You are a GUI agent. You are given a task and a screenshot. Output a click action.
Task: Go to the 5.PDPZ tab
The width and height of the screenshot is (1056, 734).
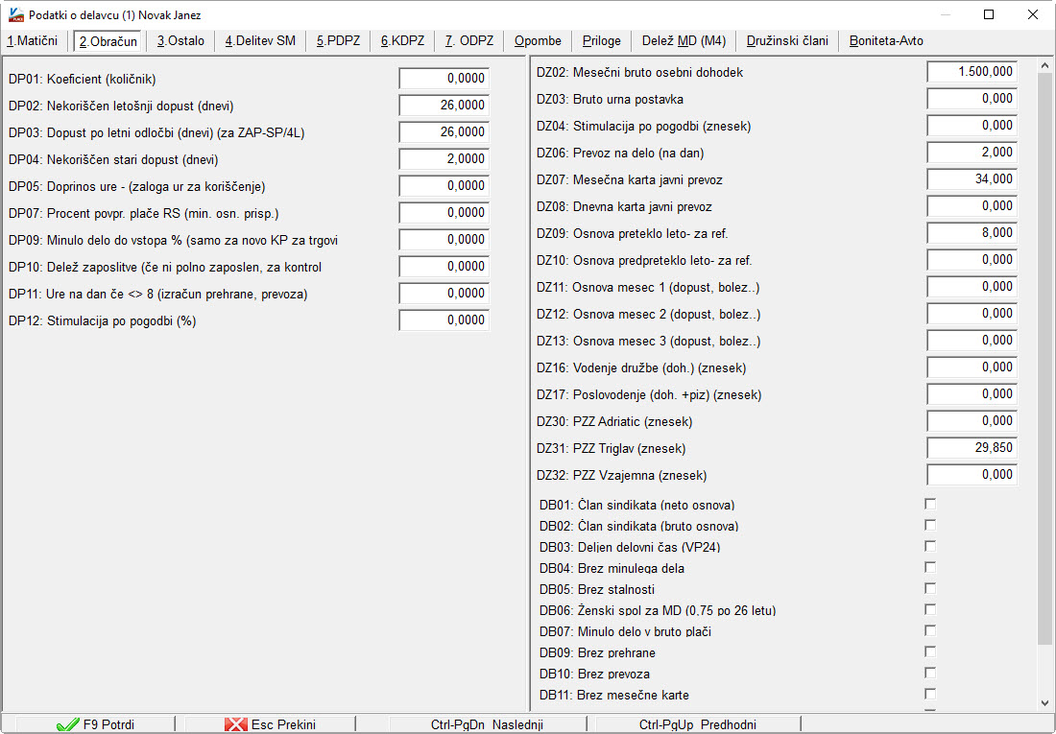338,41
